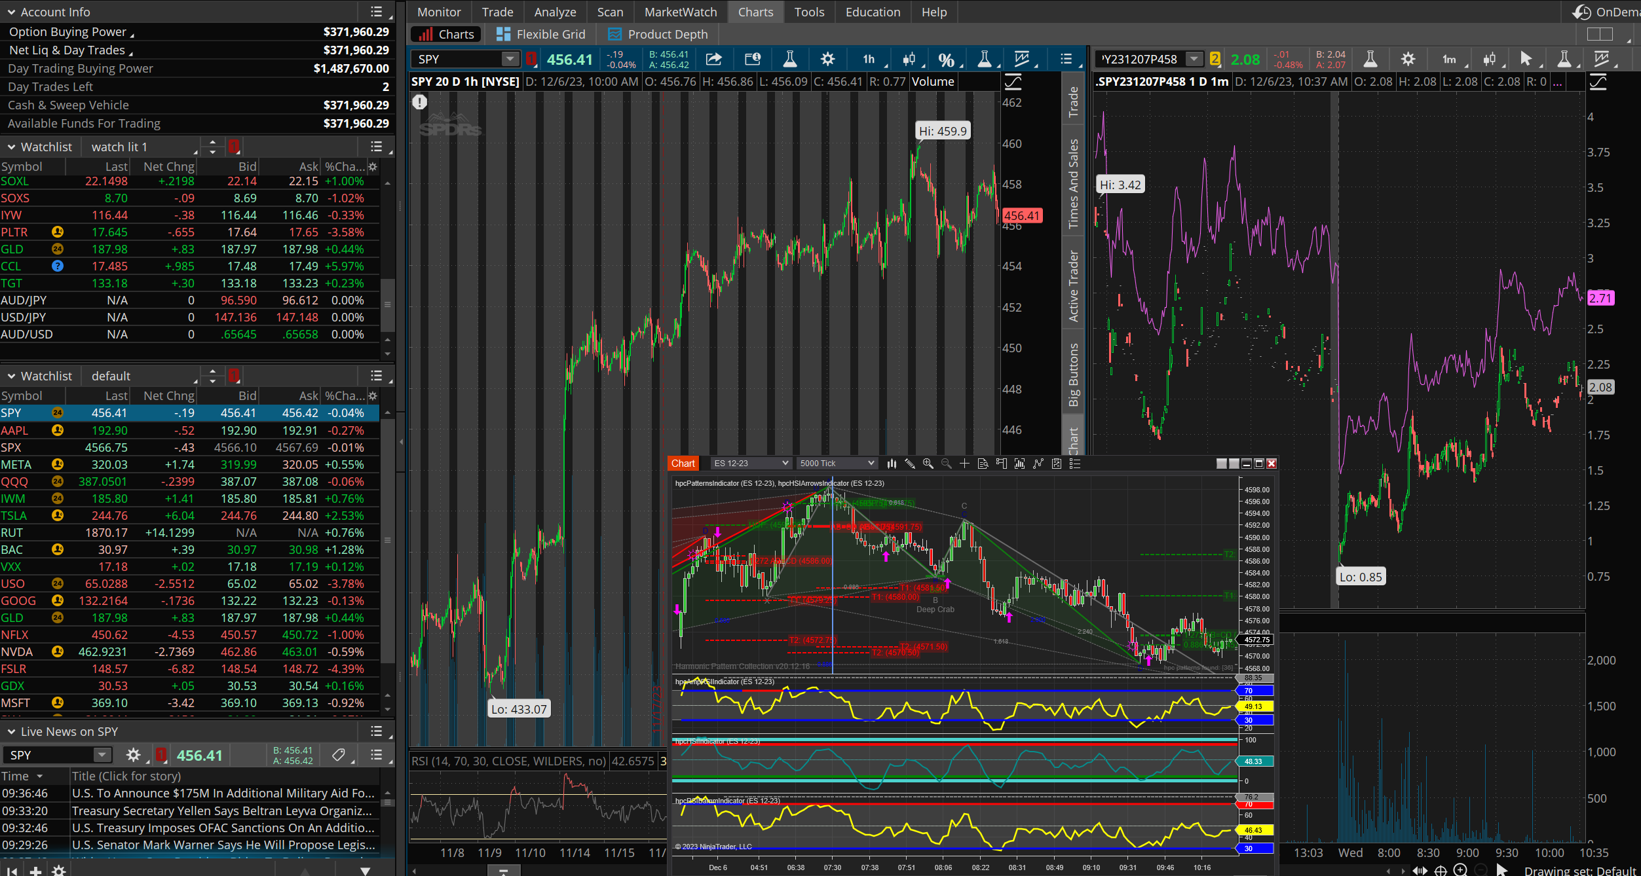This screenshot has width=1641, height=876.
Task: Switch to the Flexible Grid tab
Action: point(540,35)
